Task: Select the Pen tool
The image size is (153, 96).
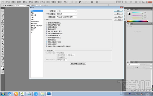Action: [3, 46]
